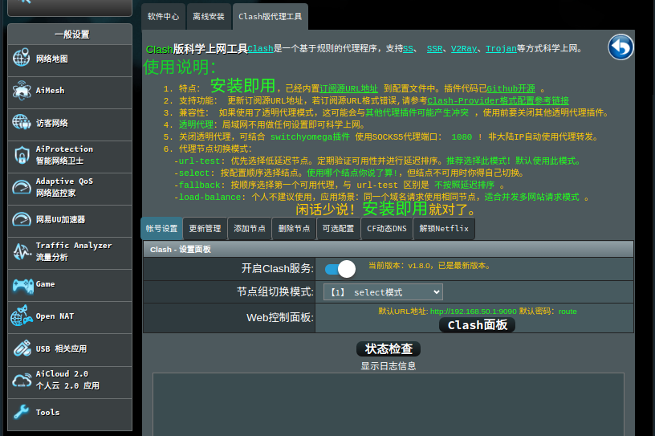Click the AiCloud 2.0 cloud icon
The width and height of the screenshot is (655, 436).
point(22,380)
